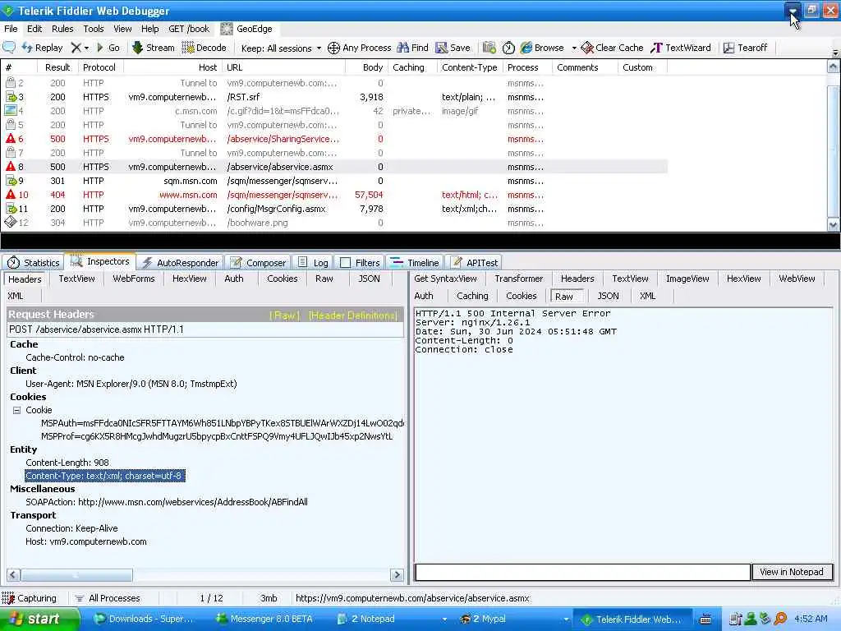Click Any Process target icon
841x631 pixels.
click(x=333, y=48)
